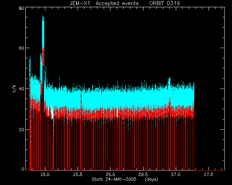Click the plot title JEM-X1 Accepted events
The width and height of the screenshot is (232, 185).
click(104, 3)
